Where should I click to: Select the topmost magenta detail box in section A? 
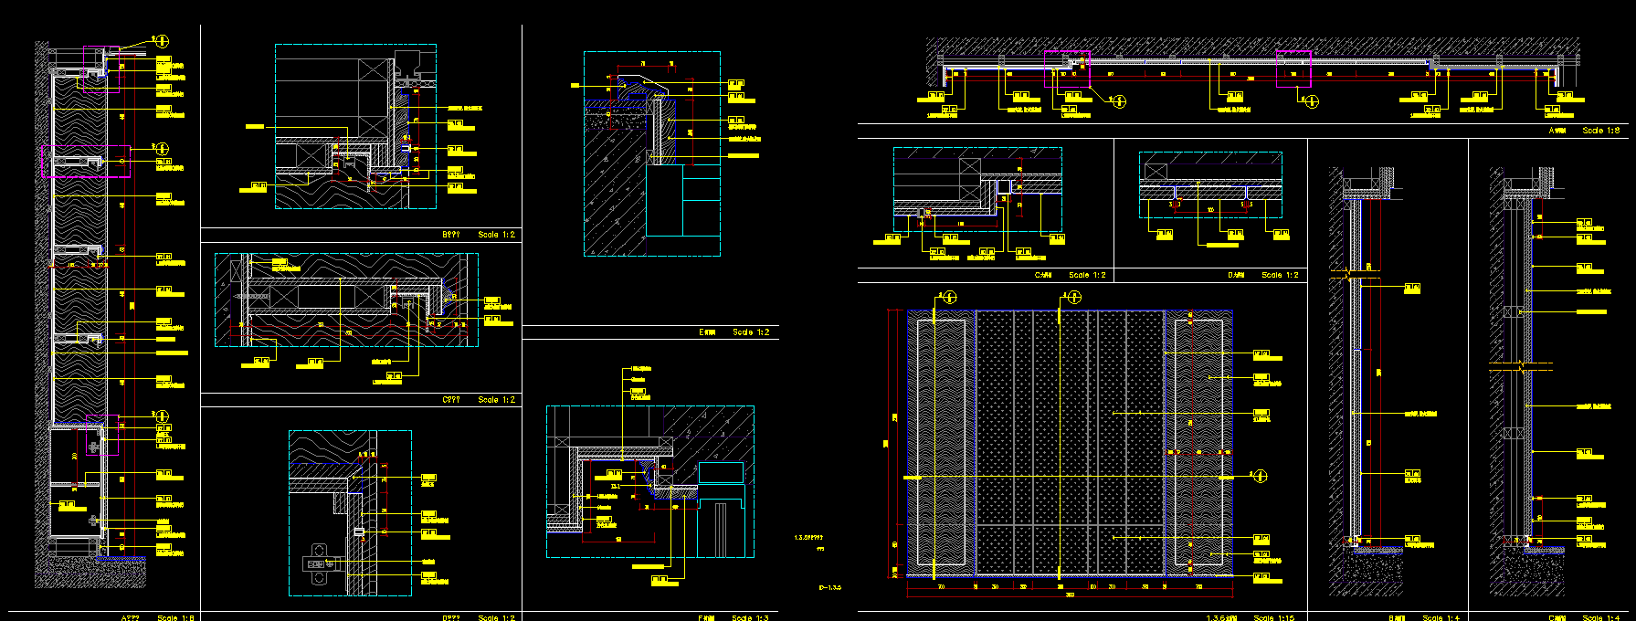click(x=101, y=68)
